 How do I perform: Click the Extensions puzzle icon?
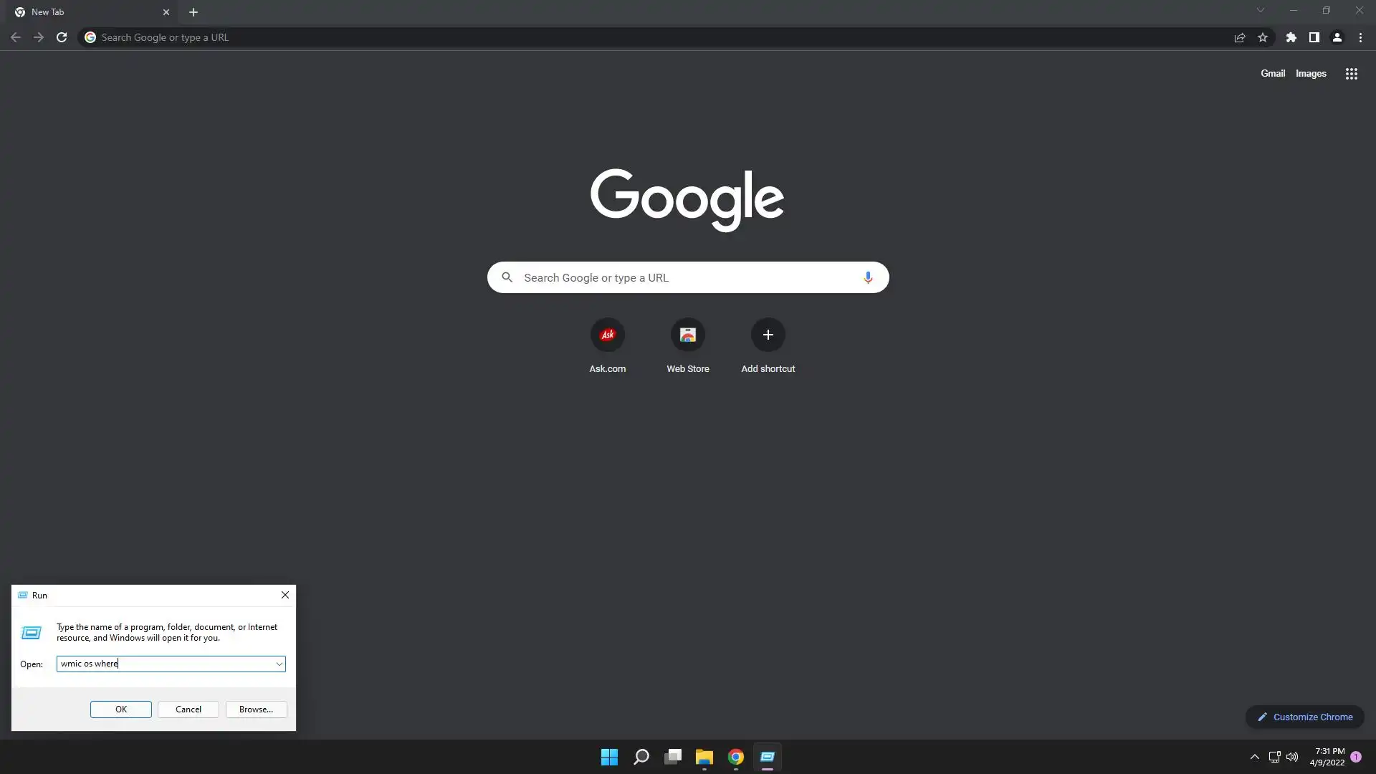1291,37
